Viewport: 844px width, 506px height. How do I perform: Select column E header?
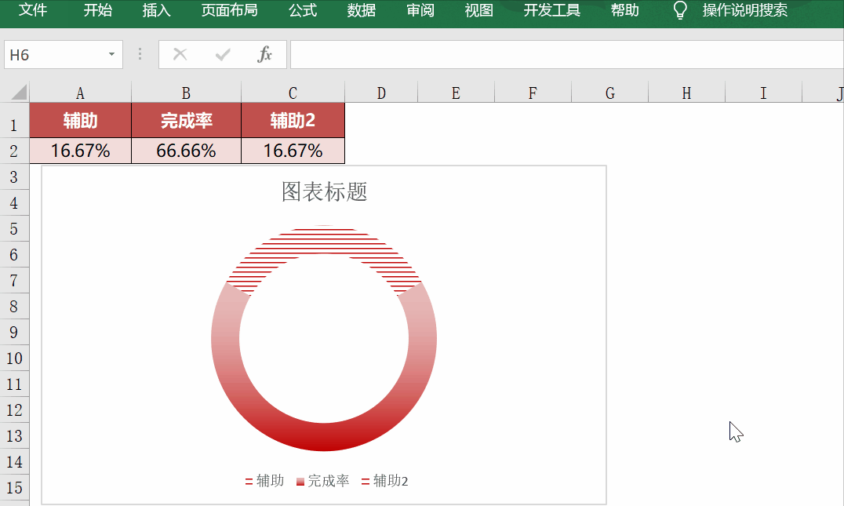pos(456,93)
